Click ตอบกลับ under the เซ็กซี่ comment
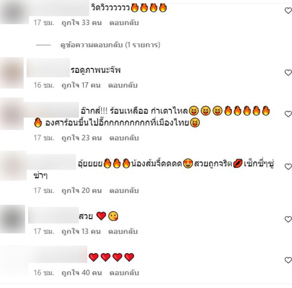This screenshot has height=288, width=292. pos(124,191)
